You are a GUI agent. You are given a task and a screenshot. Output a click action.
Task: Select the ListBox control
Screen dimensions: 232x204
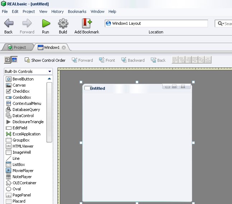point(15,164)
